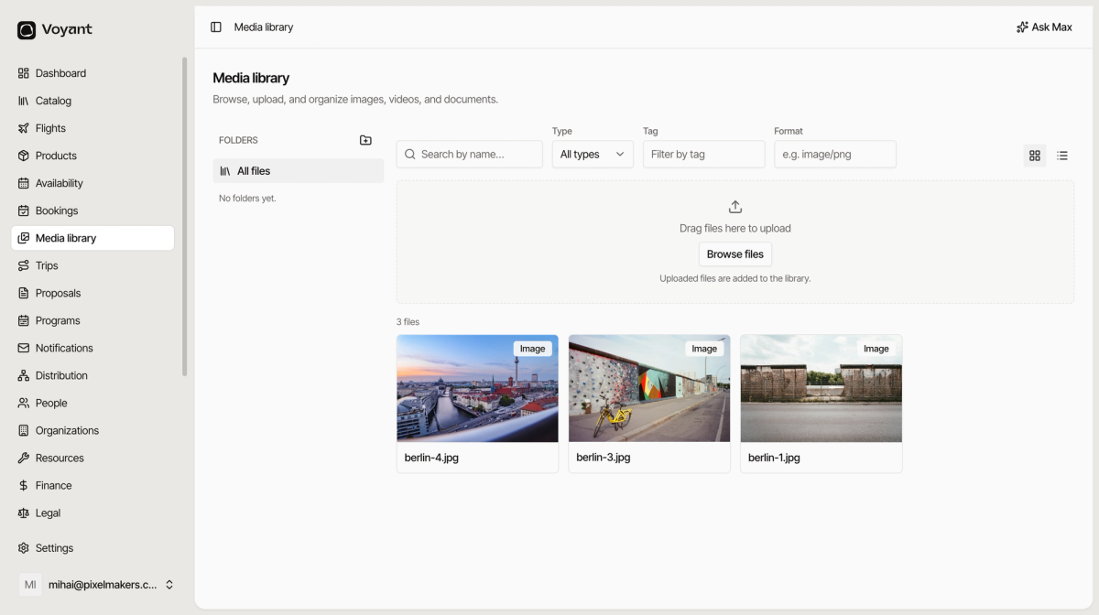Switch to list view

(1062, 156)
